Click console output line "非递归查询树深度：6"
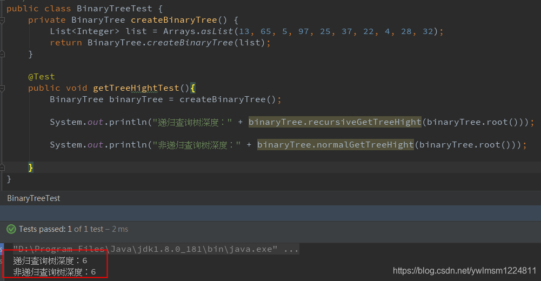 pyautogui.click(x=55, y=272)
